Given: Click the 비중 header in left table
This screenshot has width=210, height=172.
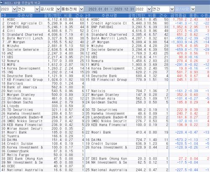Looking at the screenshot, I should point(68,16).
